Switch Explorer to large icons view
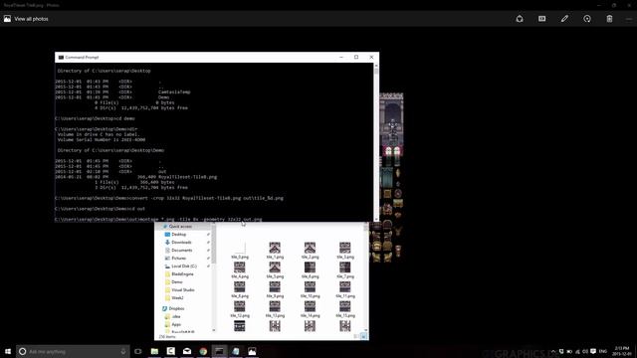637x358 pixels. [363, 336]
